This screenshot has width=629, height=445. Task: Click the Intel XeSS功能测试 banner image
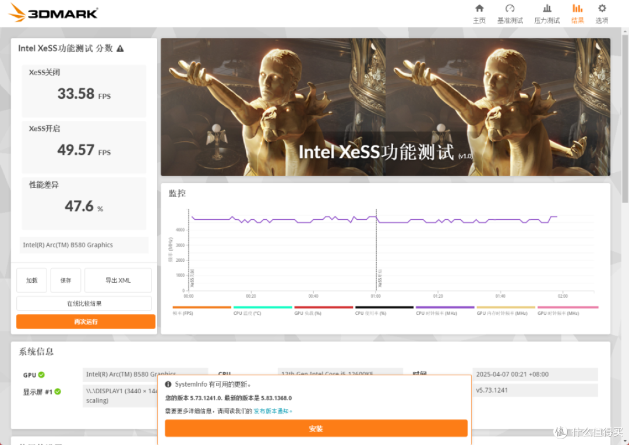tap(386, 107)
